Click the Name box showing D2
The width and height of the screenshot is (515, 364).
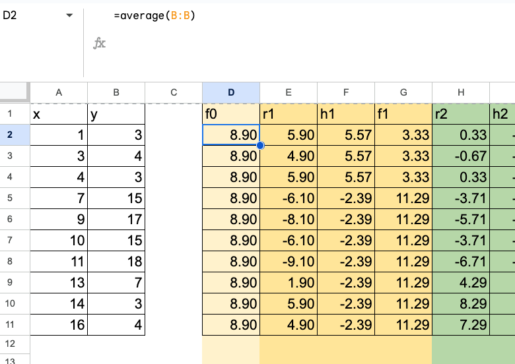point(30,15)
